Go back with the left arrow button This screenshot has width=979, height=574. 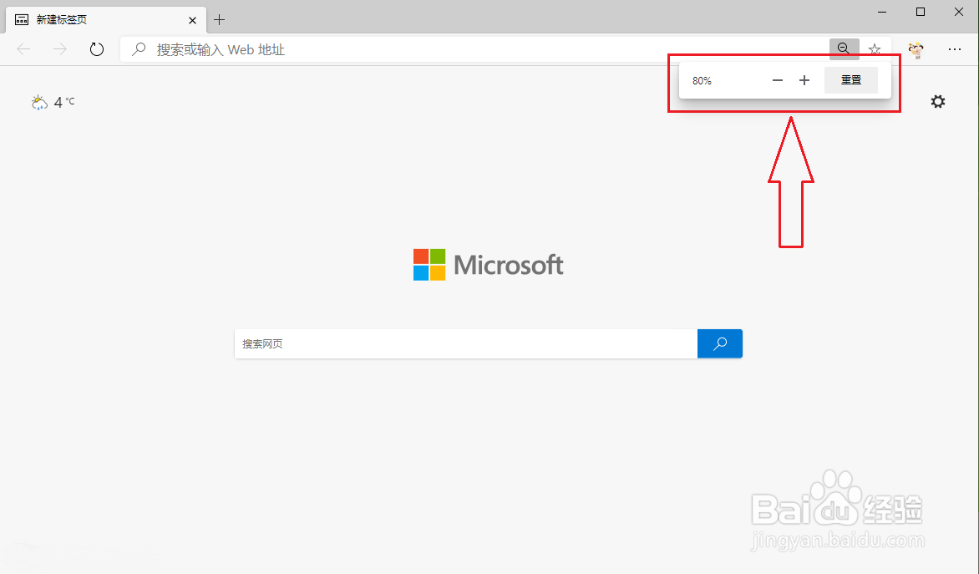coord(23,49)
